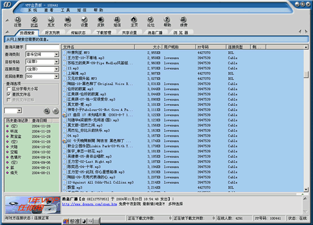This screenshot has height=225, width=313.
Task: Collapse the toolbar using the top-left triangle
Action: click(x=7, y=20)
